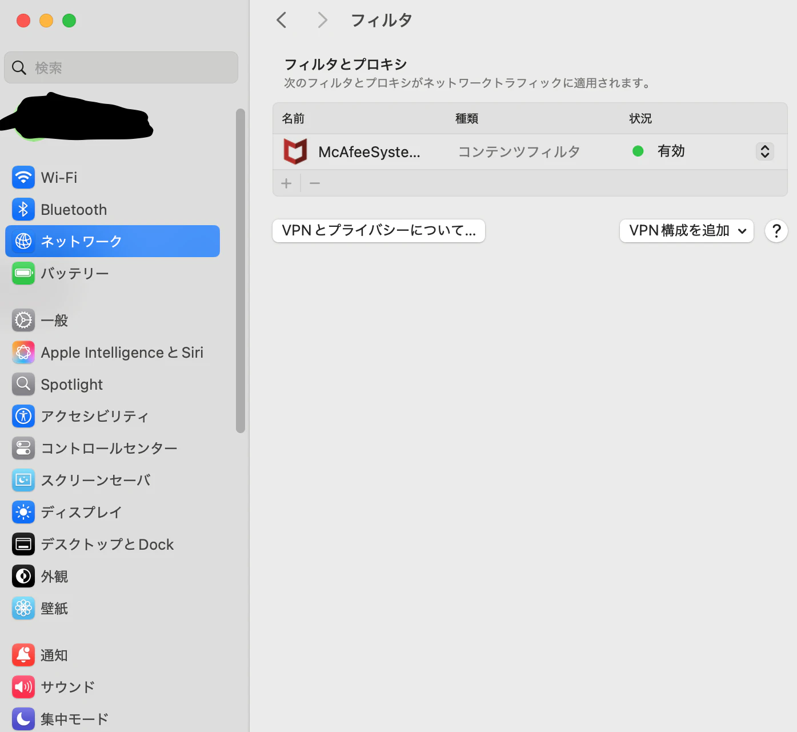Image resolution: width=797 pixels, height=732 pixels.
Task: Open Wi-Fi settings from the sidebar
Action: (x=59, y=177)
